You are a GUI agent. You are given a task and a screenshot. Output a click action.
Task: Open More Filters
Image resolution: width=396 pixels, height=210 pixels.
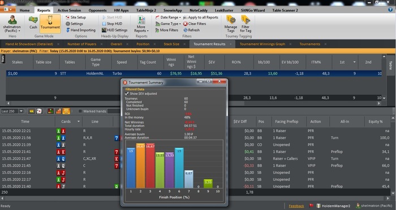pyautogui.click(x=167, y=30)
